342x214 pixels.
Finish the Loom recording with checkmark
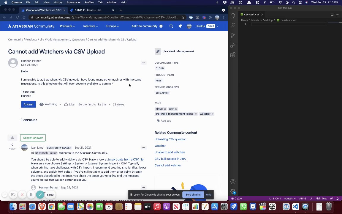pos(40,195)
